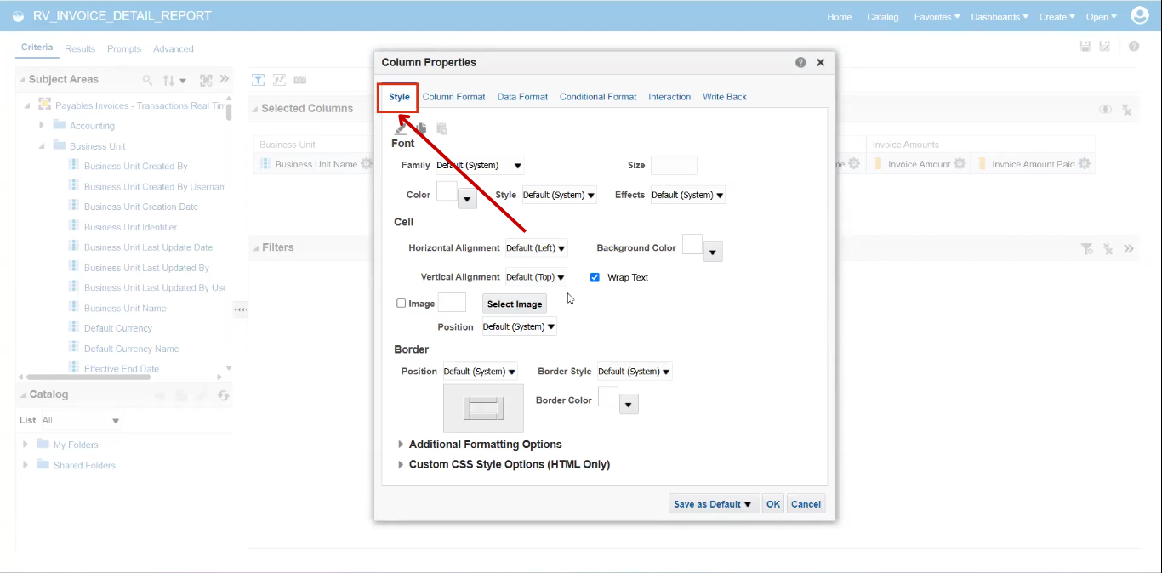Screen dimensions: 1162x573
Task: Select the Conditional Format tab
Action: 597,96
